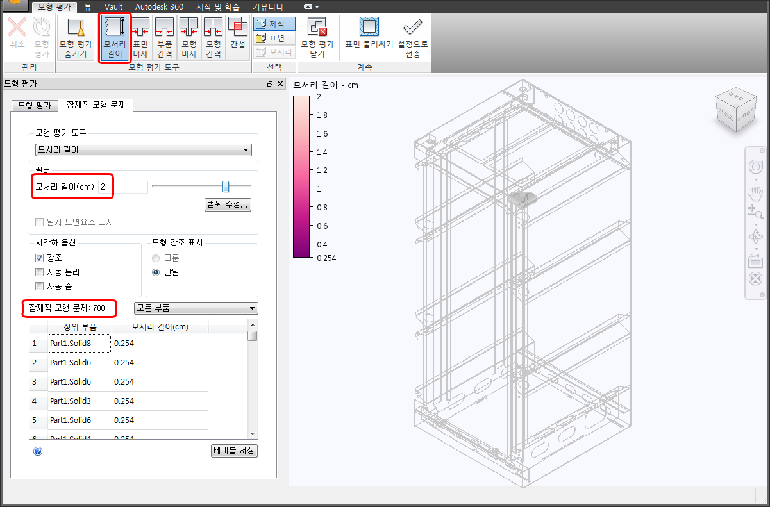Activate the orbit navigation tool
770x507 pixels.
[755, 237]
